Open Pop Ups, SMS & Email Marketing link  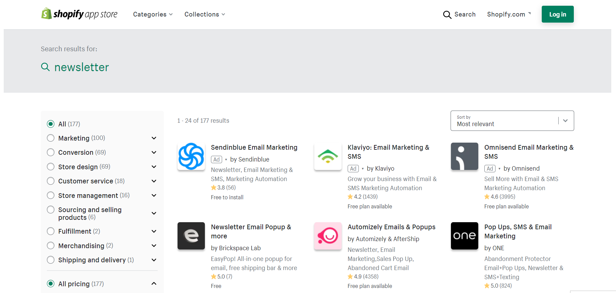[518, 231]
